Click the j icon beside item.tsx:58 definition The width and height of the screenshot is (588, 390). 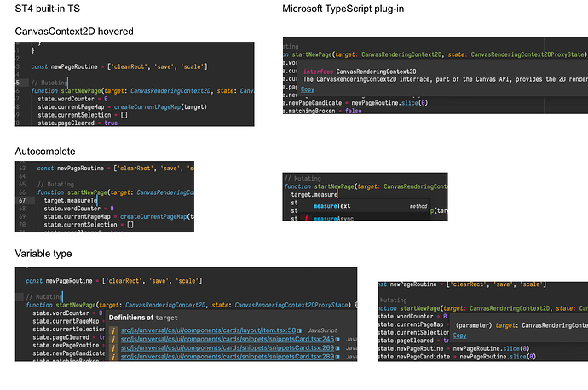pyautogui.click(x=113, y=330)
